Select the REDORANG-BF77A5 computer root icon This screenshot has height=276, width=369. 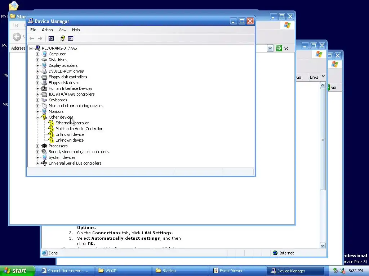point(37,48)
